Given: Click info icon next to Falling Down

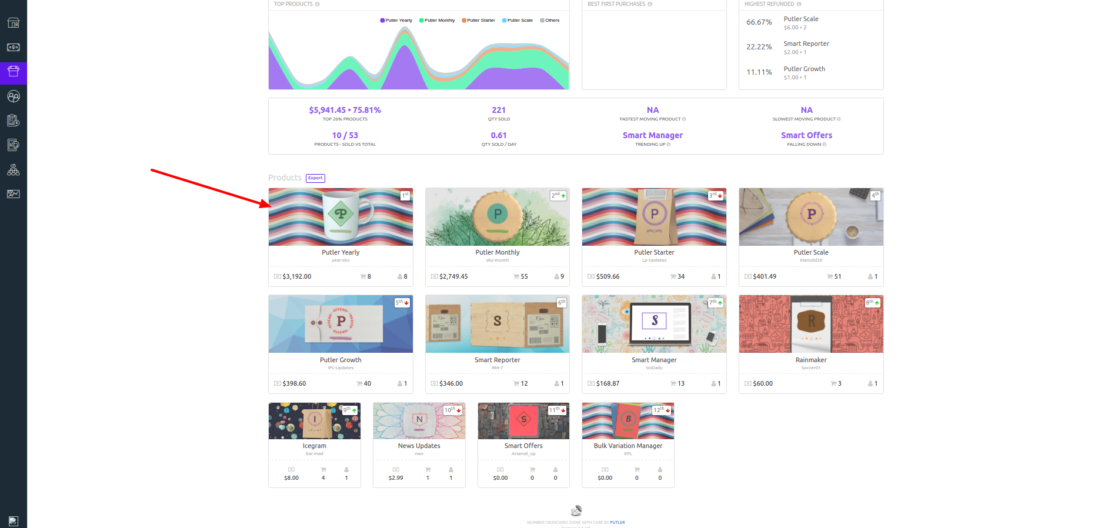Looking at the screenshot, I should click(x=825, y=145).
